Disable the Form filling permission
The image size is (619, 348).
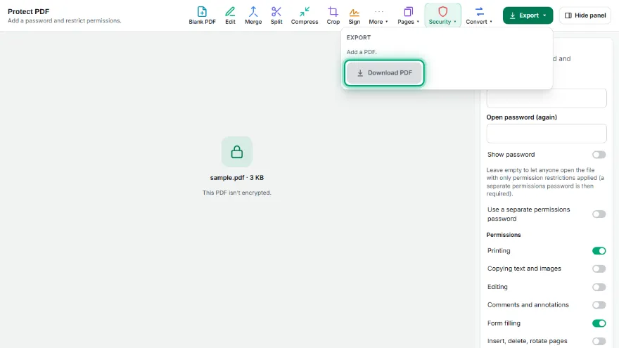599,323
